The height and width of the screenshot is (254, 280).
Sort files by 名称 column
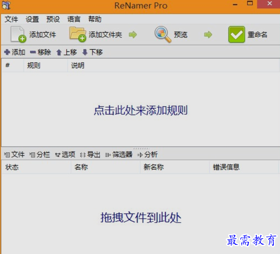click(x=106, y=167)
